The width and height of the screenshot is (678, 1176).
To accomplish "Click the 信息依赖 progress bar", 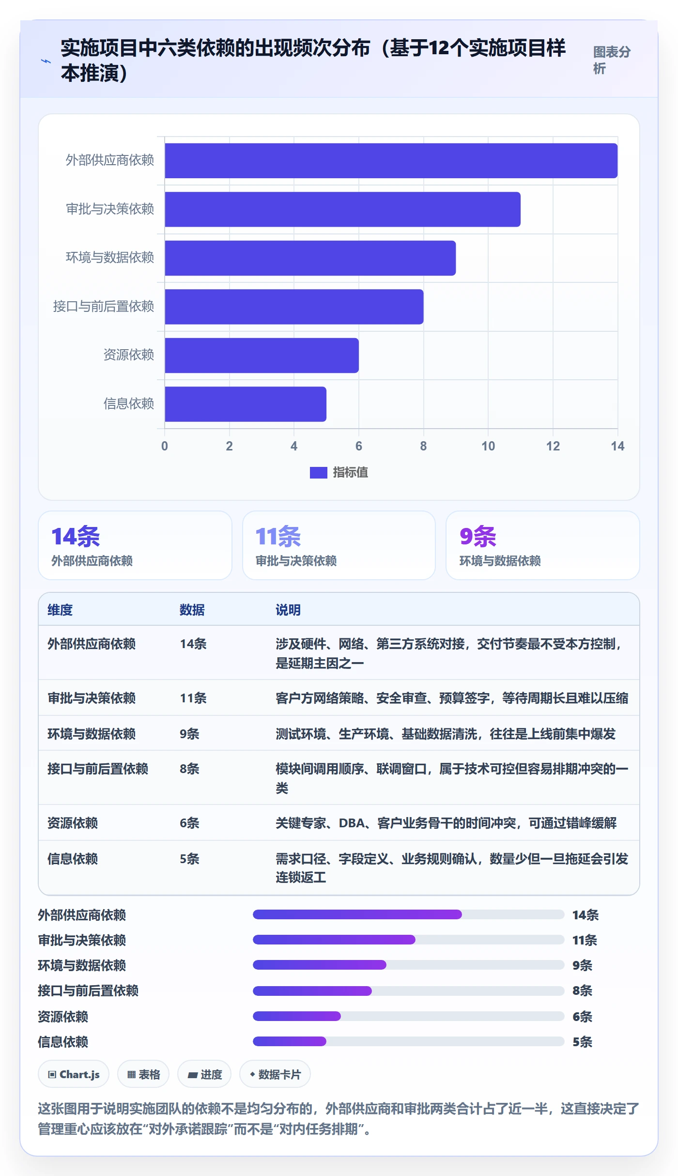I will click(x=409, y=1041).
